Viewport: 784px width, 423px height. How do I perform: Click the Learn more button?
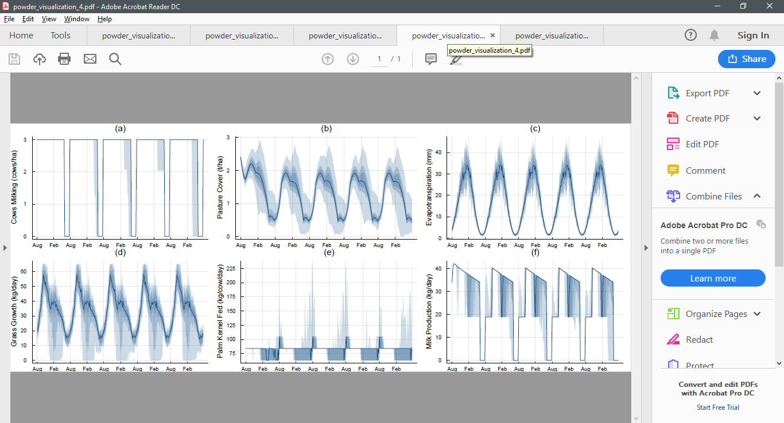click(713, 278)
